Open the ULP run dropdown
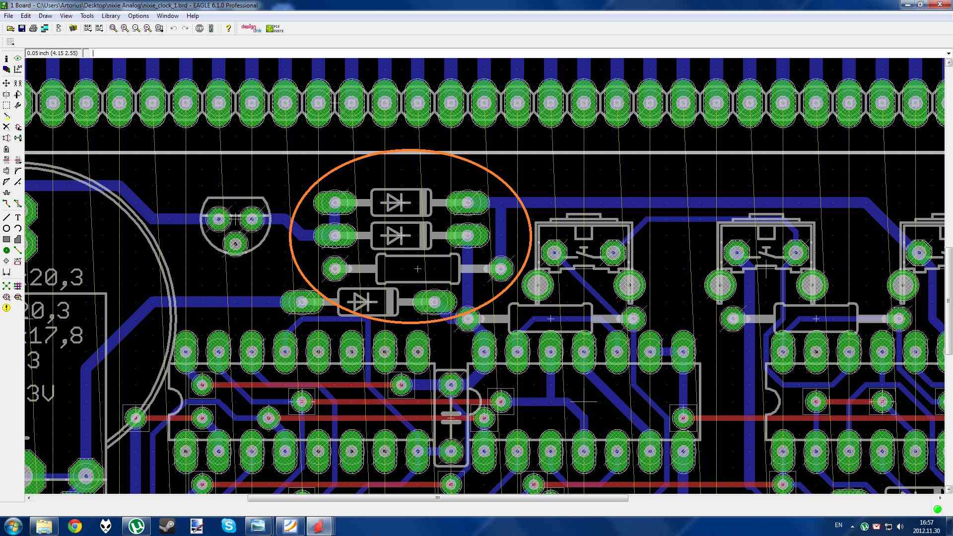This screenshot has width=953, height=536. click(x=99, y=28)
